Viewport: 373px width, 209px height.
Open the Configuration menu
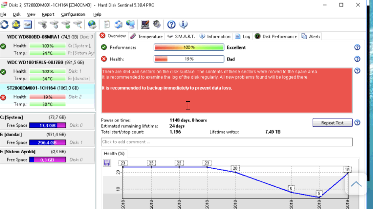click(73, 14)
